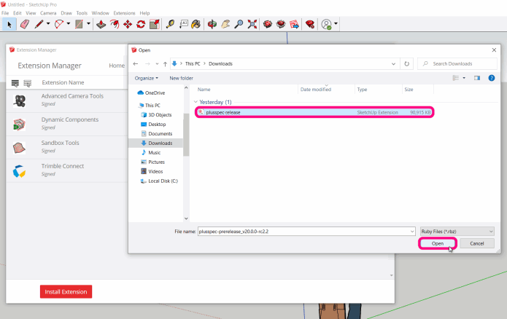Refresh the Downloads folder view
This screenshot has width=507, height=319.
[407, 63]
